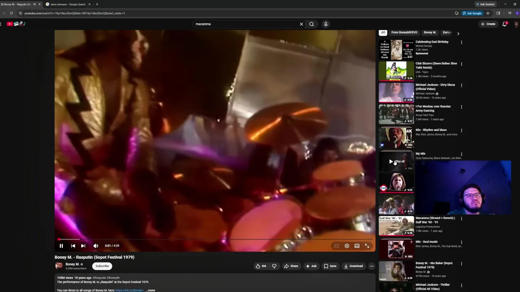Viewport: 520px width, 292px height.
Task: Go to YouTube home via the logo
Action: click(16, 24)
